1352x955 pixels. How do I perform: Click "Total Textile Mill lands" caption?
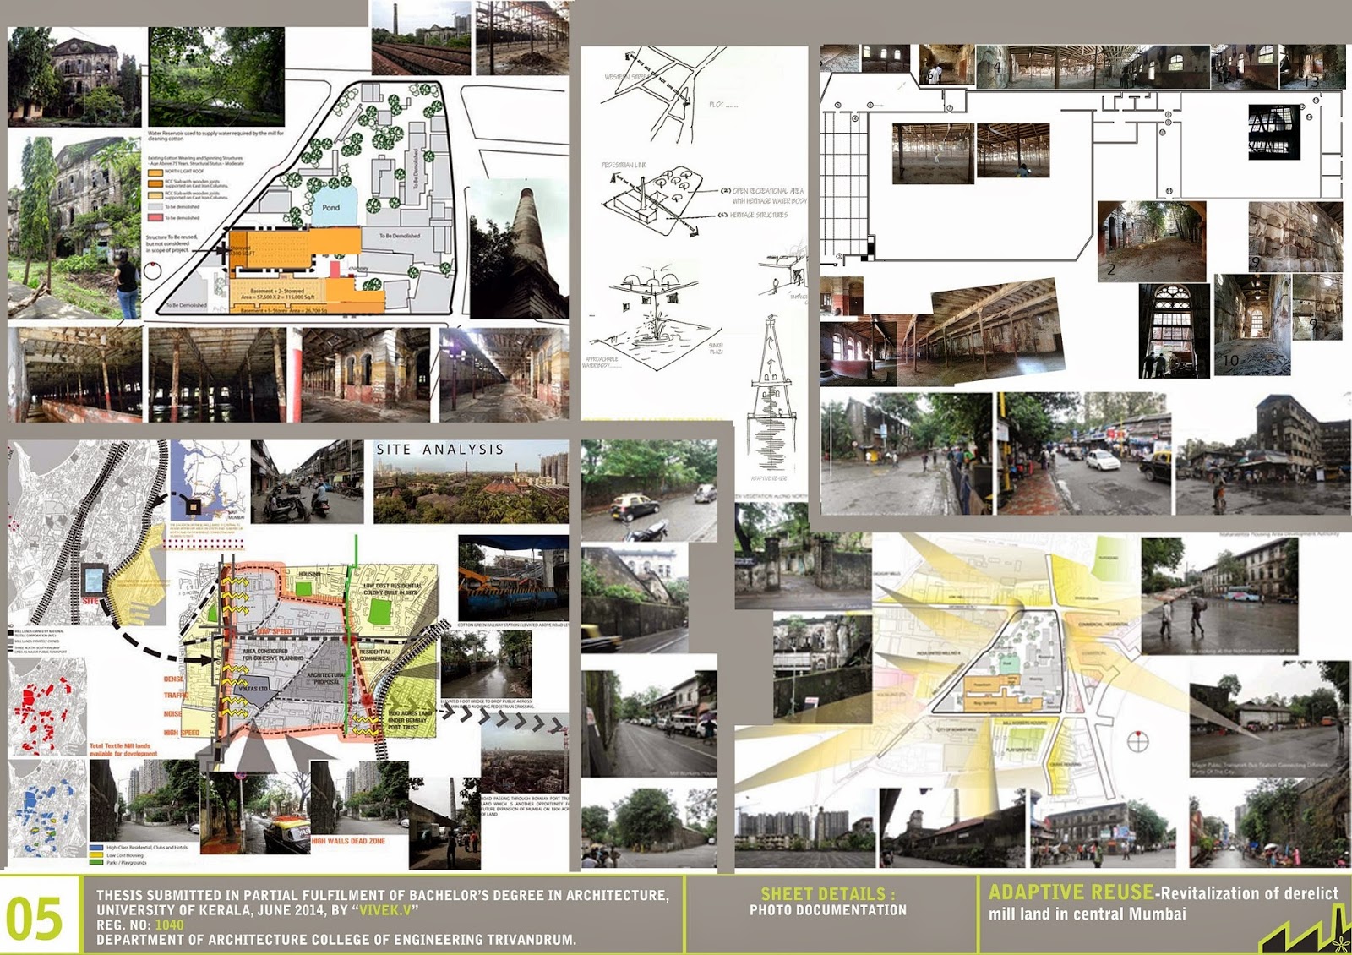tap(120, 746)
